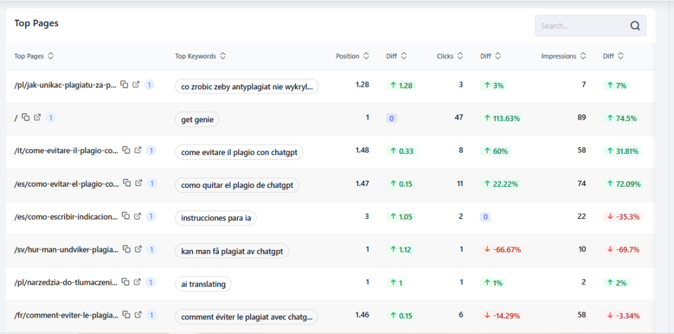Open the /sv/hur-man-undviker-plagia page link
This screenshot has height=334, width=674.
tap(66, 249)
